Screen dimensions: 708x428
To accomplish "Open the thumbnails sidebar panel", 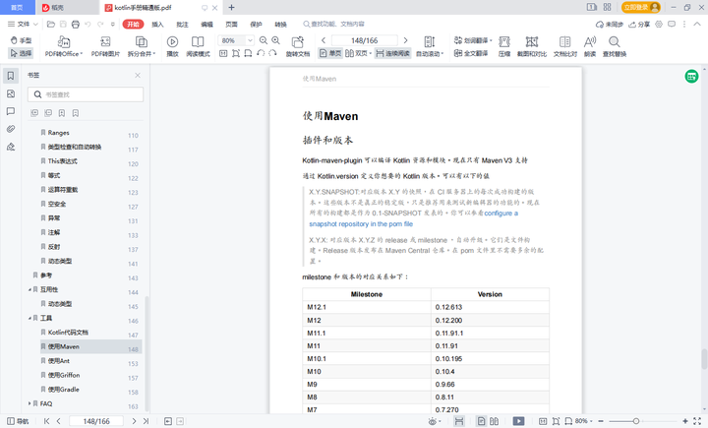I will 11,93.
